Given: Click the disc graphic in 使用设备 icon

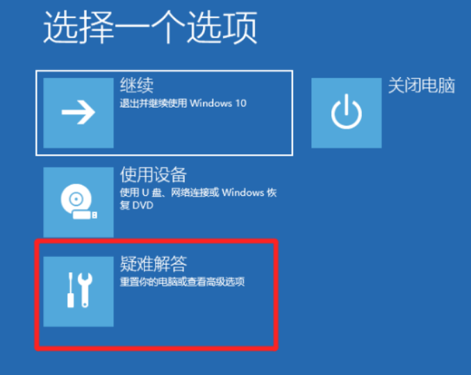Looking at the screenshot, I should tap(76, 198).
